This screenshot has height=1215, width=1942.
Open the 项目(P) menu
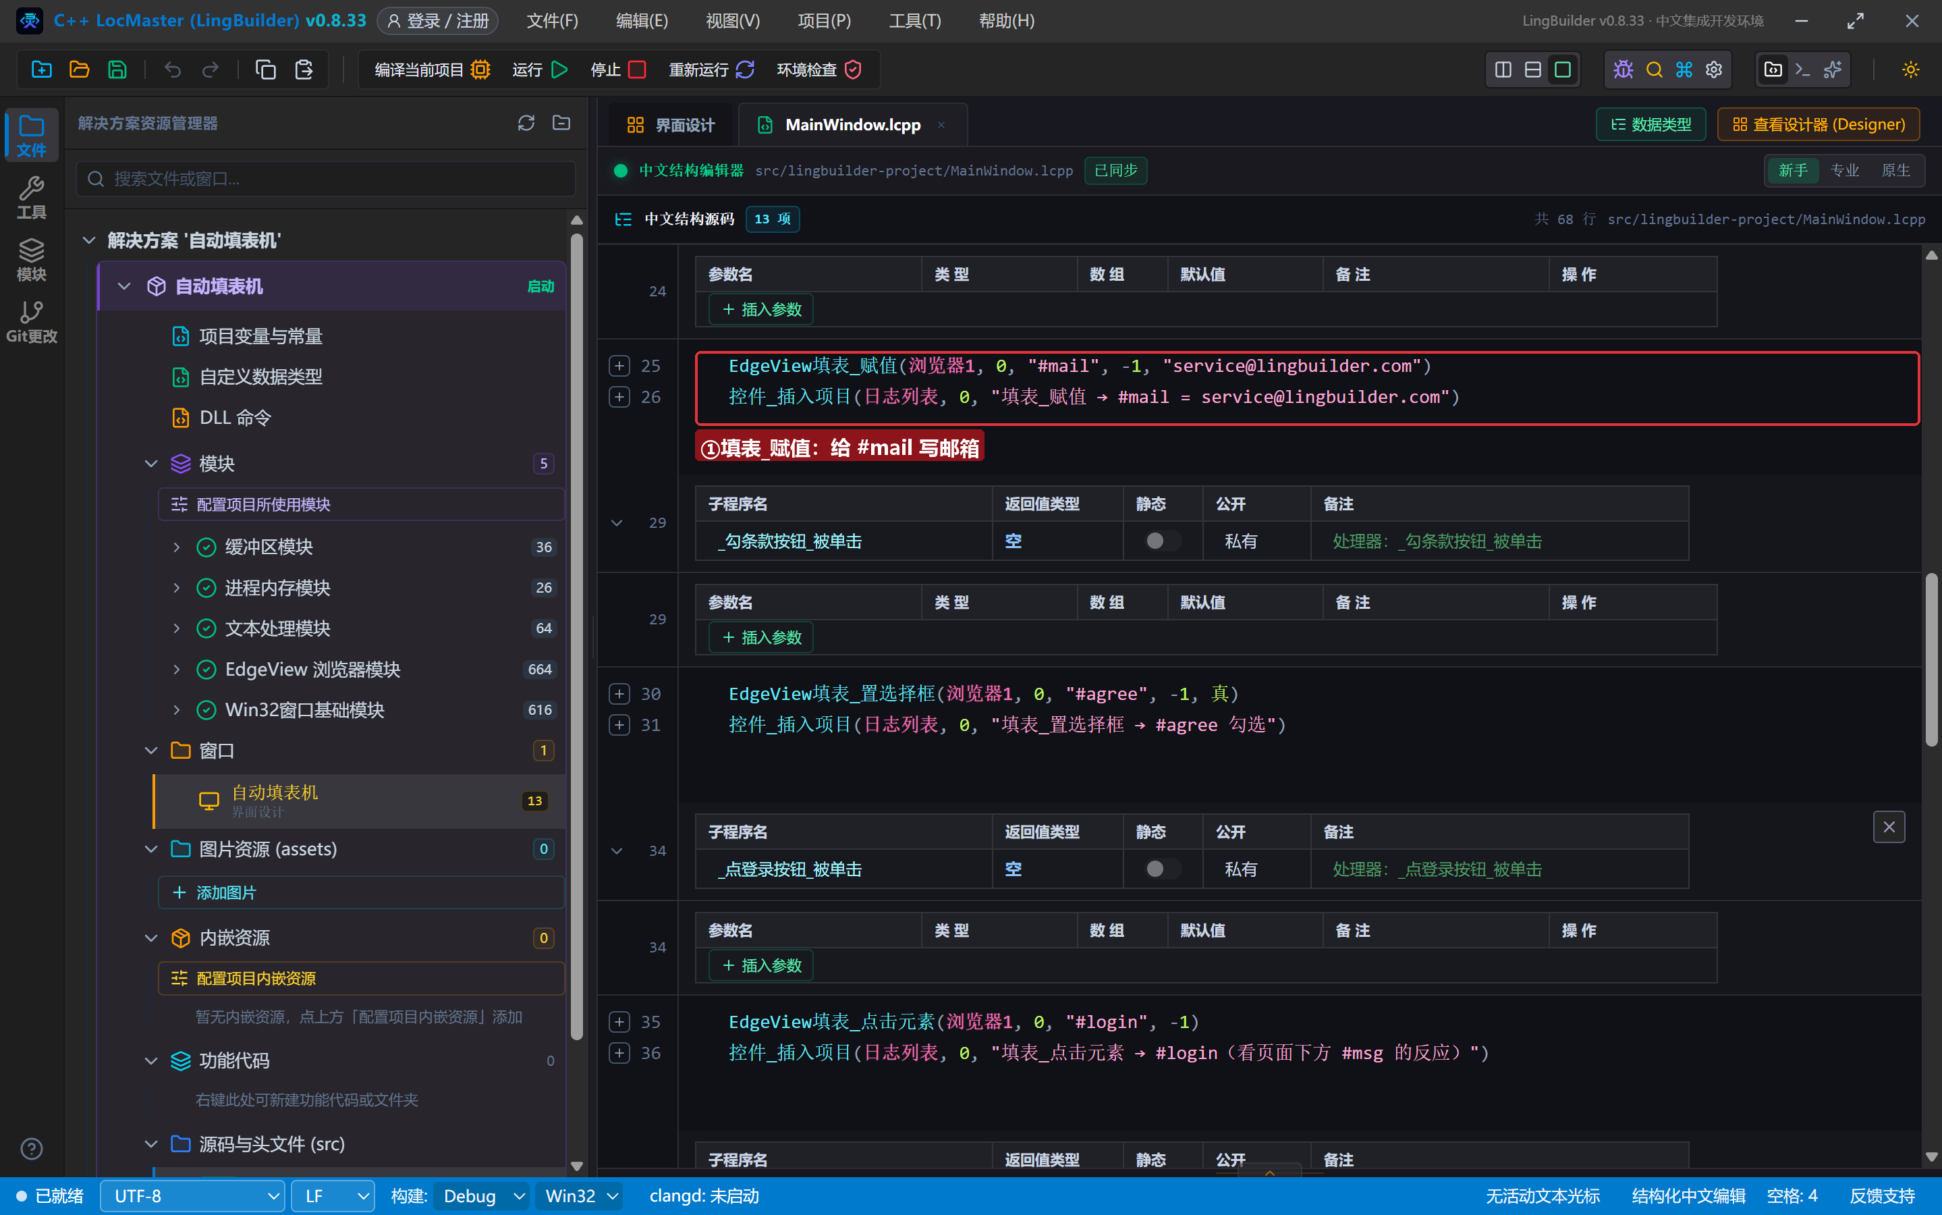(x=824, y=21)
